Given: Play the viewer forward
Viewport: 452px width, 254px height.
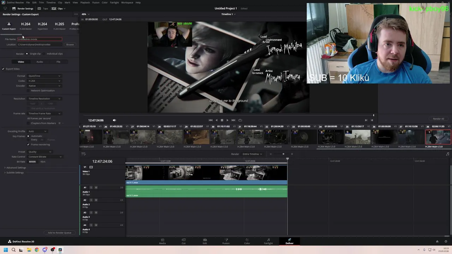Looking at the screenshot, I should (227, 120).
